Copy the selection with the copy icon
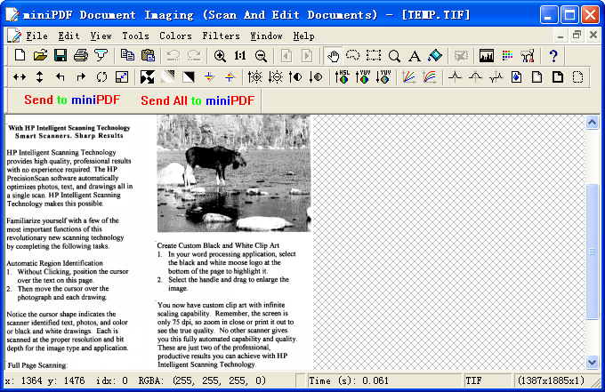This screenshot has width=605, height=392. click(127, 56)
